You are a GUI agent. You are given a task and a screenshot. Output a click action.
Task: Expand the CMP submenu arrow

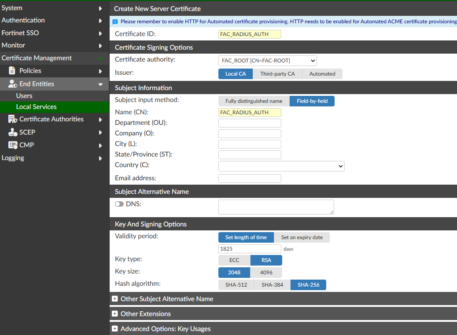point(100,146)
